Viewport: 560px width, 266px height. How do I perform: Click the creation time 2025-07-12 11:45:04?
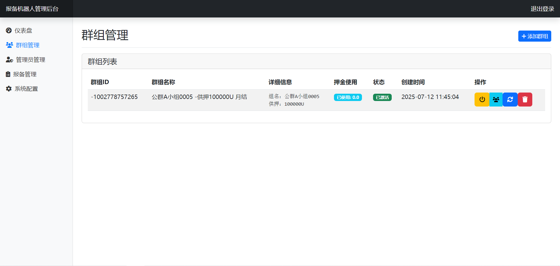(430, 97)
